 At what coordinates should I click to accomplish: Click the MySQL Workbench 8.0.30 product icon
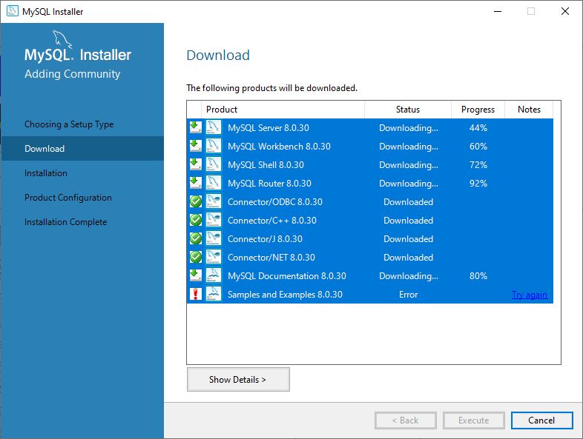coord(214,146)
